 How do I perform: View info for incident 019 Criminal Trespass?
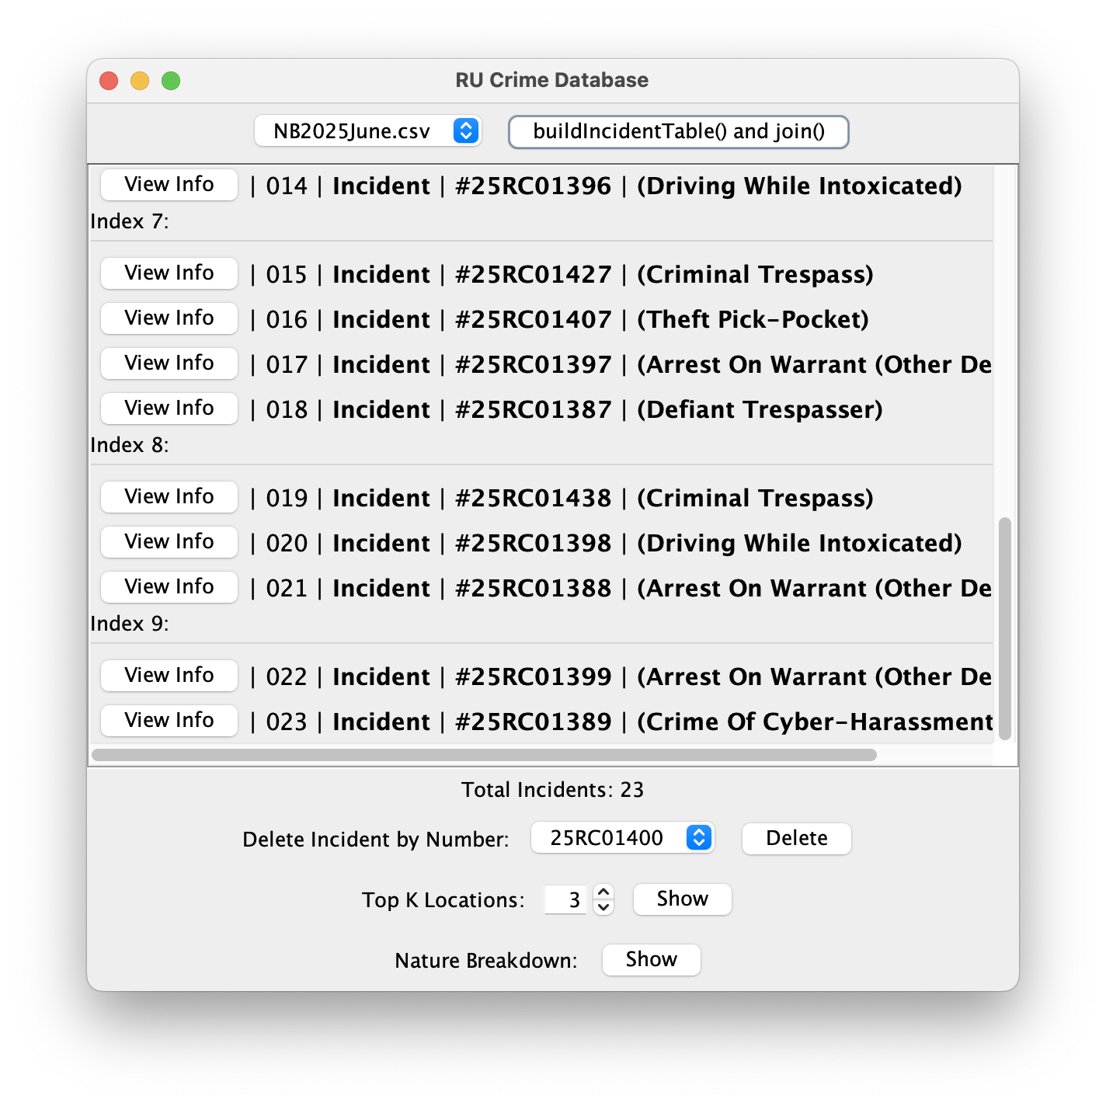(169, 497)
